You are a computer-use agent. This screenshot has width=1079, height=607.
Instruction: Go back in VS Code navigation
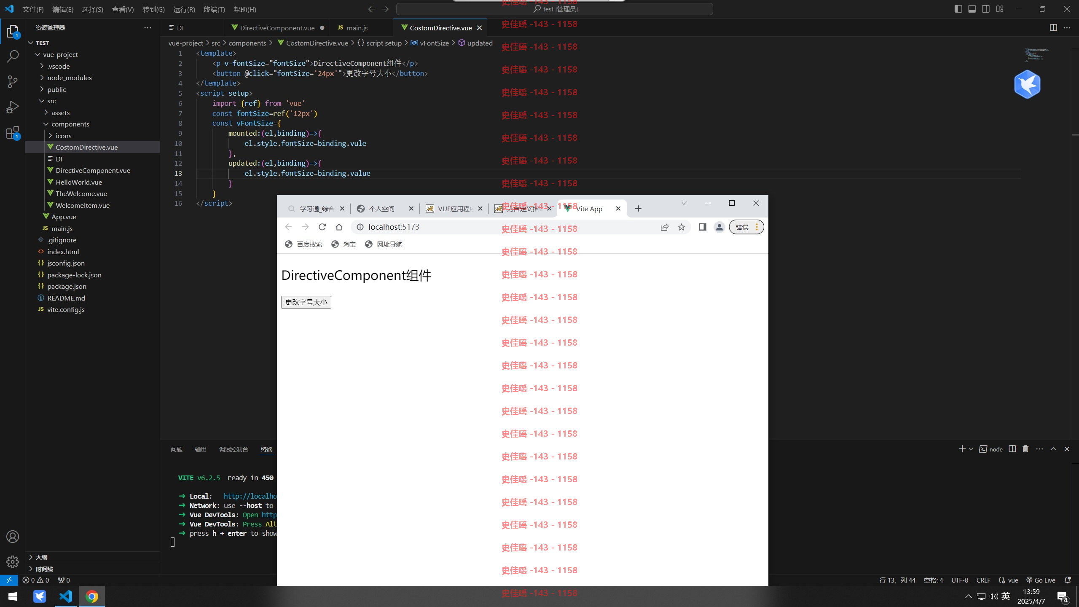pyautogui.click(x=371, y=9)
